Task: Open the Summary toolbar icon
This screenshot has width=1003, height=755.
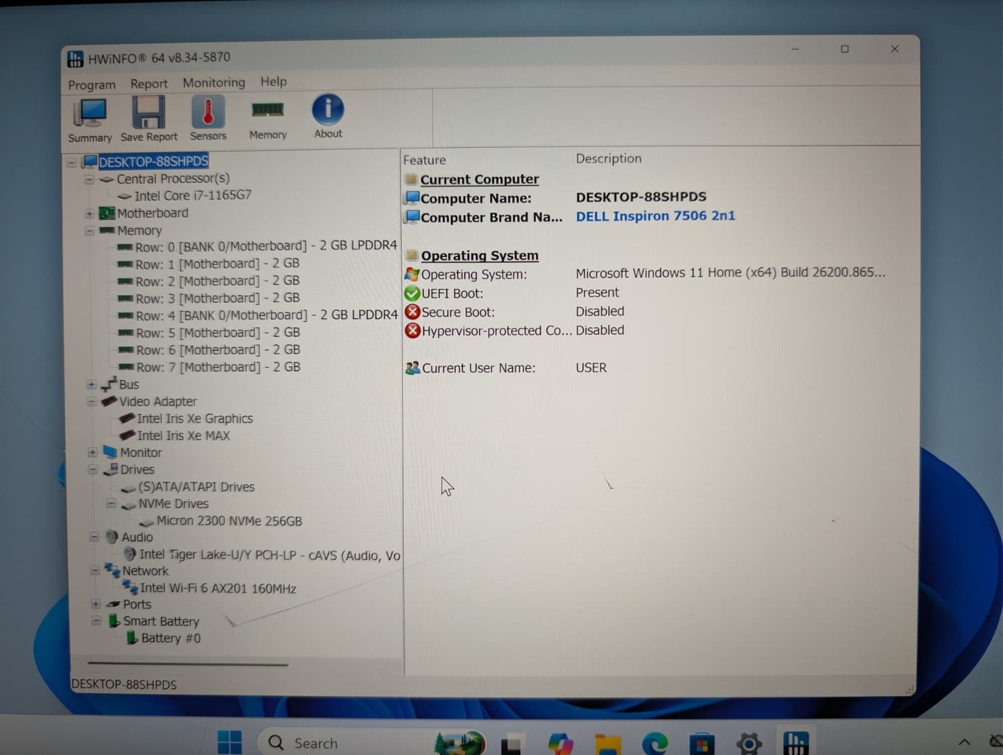Action: (90, 120)
